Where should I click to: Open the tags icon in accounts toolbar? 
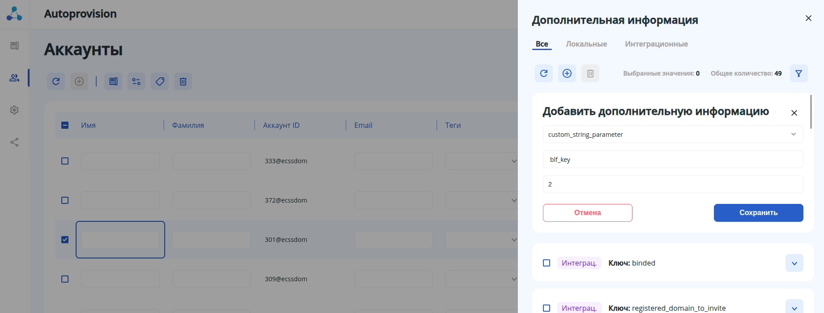[x=160, y=81]
